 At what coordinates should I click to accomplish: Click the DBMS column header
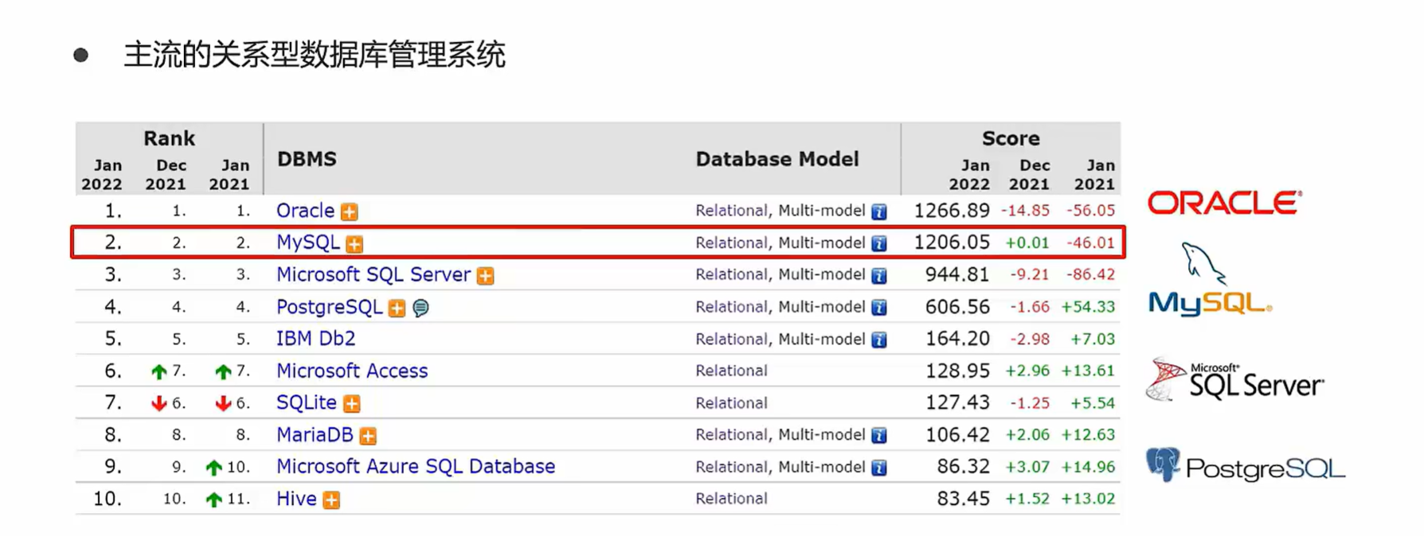pos(307,159)
